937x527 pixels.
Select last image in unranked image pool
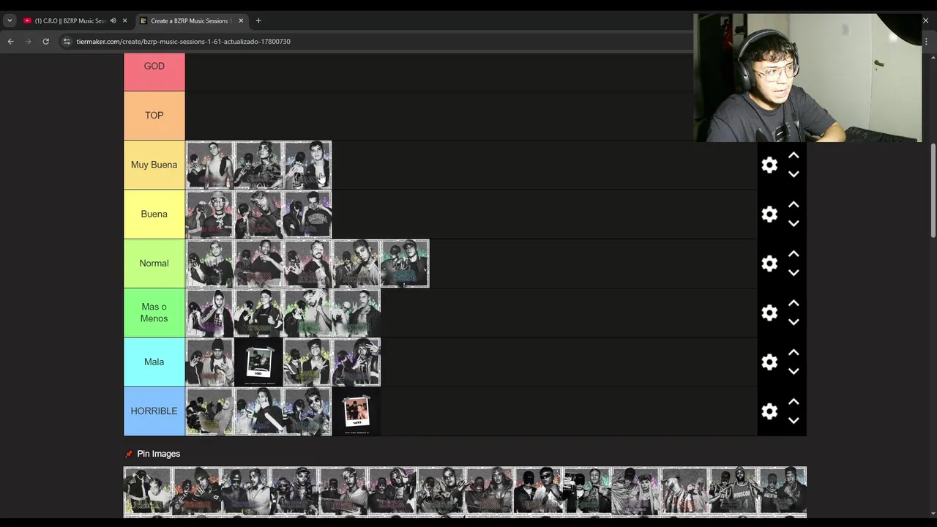pyautogui.click(x=782, y=491)
